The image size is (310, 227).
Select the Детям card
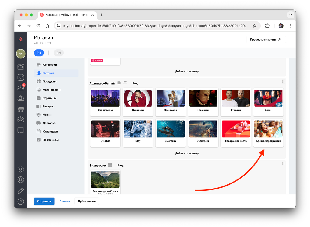(x=268, y=102)
